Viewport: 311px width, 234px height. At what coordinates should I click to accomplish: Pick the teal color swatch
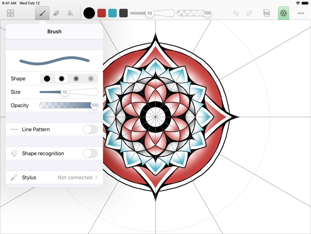click(x=112, y=13)
